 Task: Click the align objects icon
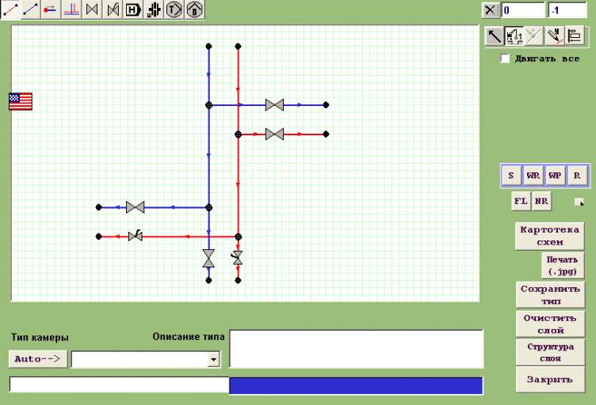[575, 36]
